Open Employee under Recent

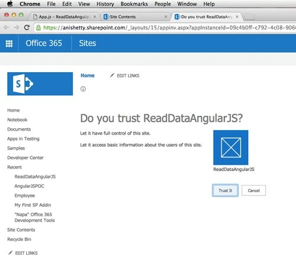25,196
